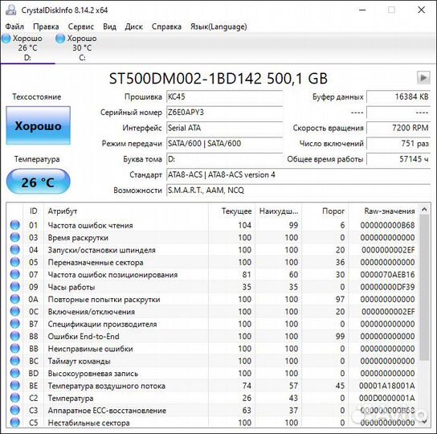The height and width of the screenshot is (434, 437).
Task: Click the Прошивка field KC45
Action: point(225,96)
